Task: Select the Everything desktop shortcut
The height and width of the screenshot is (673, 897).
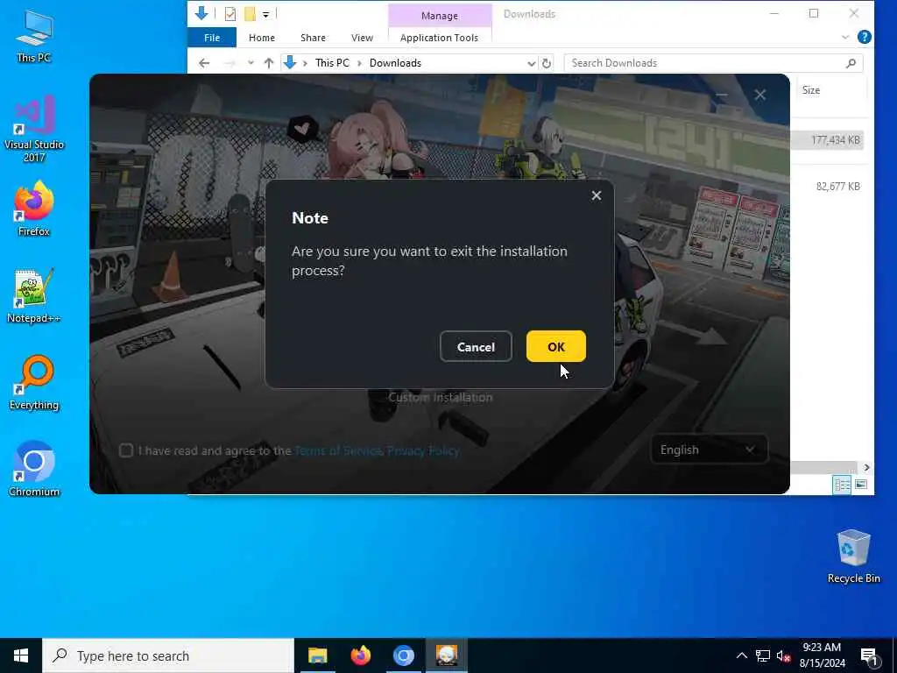Action: [34, 383]
